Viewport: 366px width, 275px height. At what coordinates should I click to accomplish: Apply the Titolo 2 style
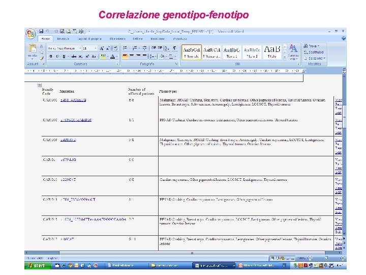tap(252, 52)
